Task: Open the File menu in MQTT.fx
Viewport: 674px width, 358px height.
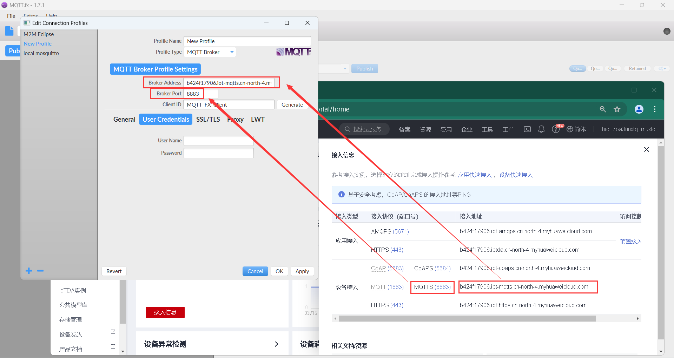Action: 11,16
